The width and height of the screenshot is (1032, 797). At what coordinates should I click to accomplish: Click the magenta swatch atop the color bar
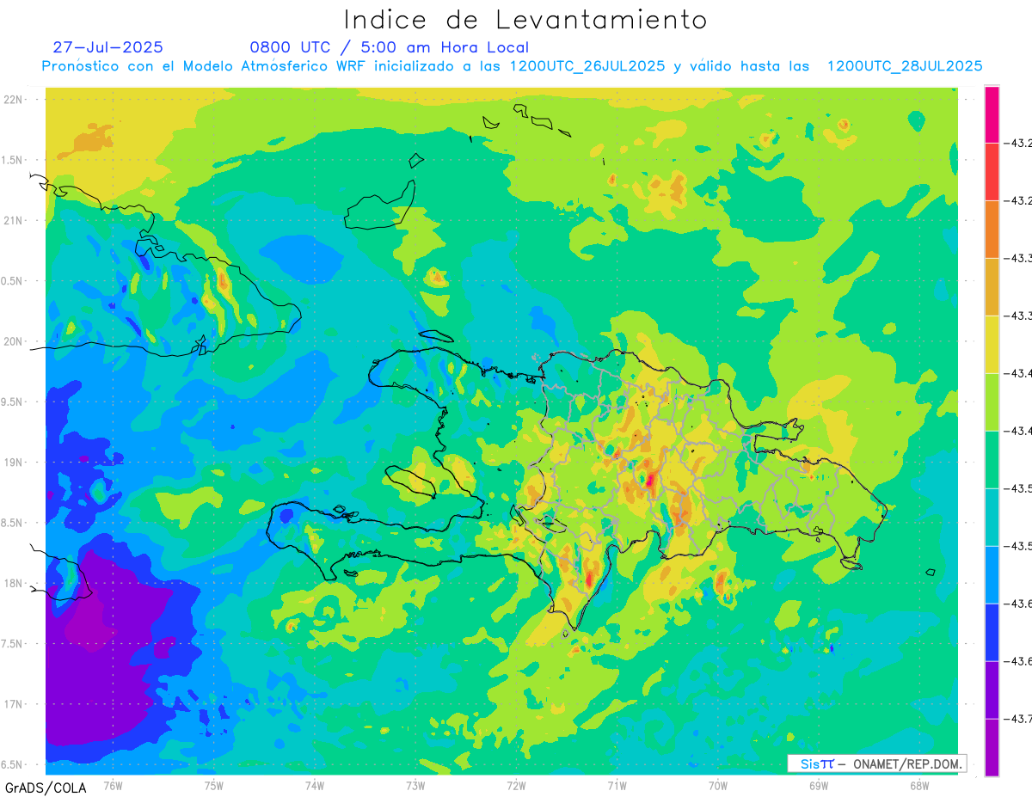pyautogui.click(x=992, y=114)
